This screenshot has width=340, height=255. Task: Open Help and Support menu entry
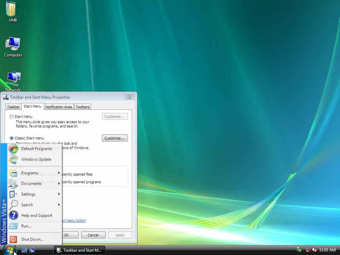35,215
